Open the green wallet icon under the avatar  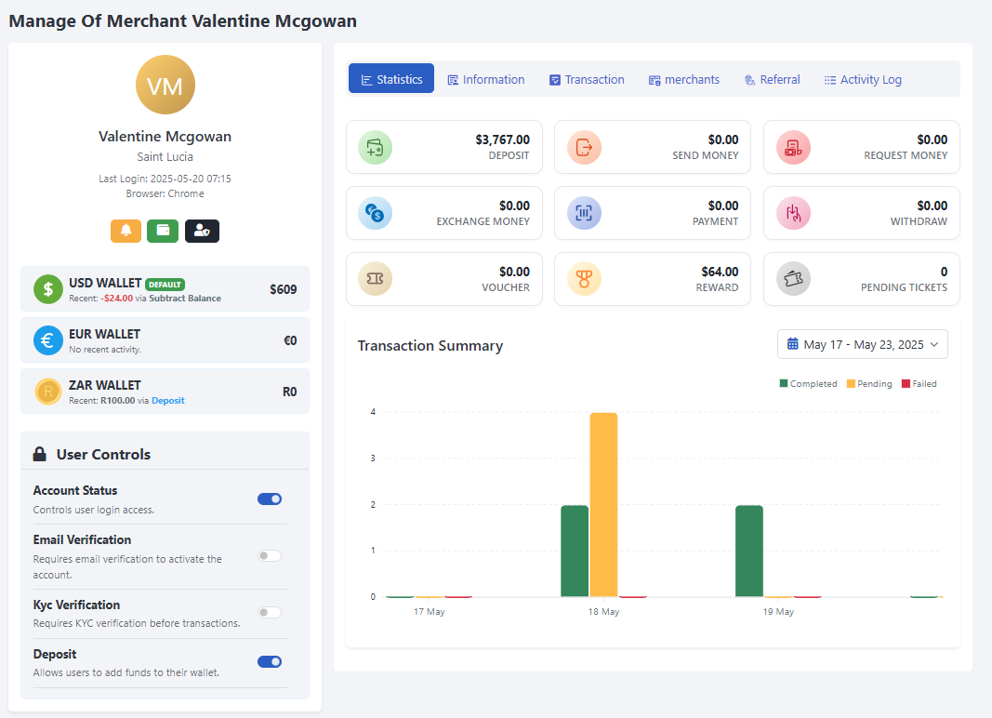pyautogui.click(x=164, y=231)
